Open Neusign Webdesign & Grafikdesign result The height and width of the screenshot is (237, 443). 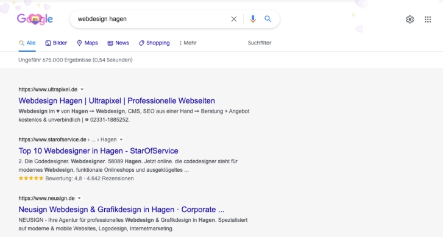pos(121,210)
